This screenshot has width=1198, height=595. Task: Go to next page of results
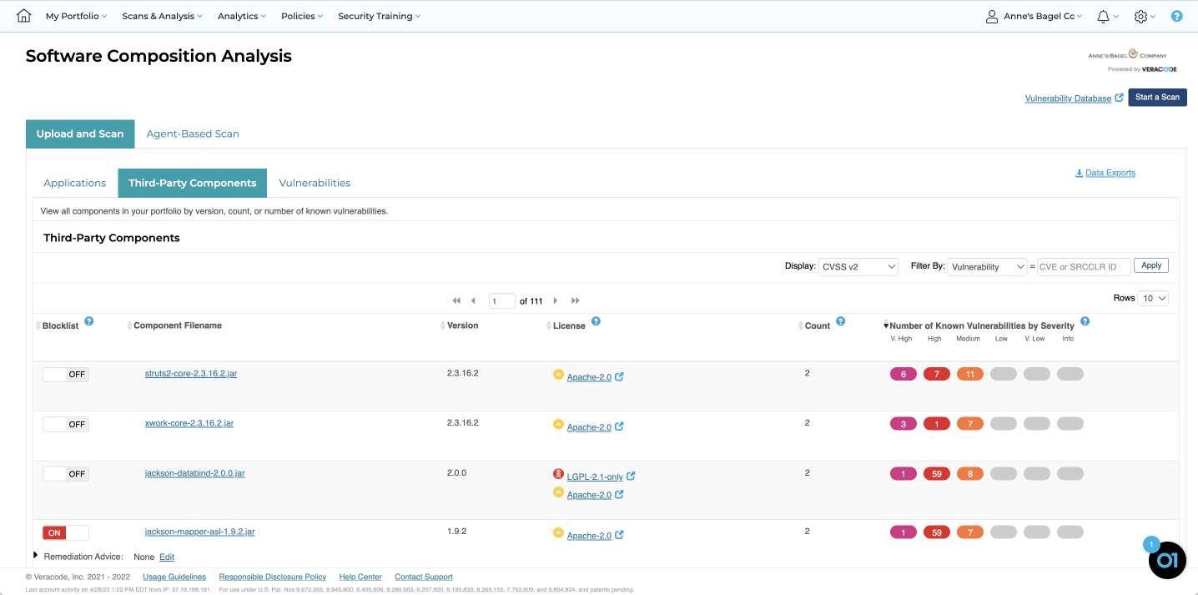(556, 300)
